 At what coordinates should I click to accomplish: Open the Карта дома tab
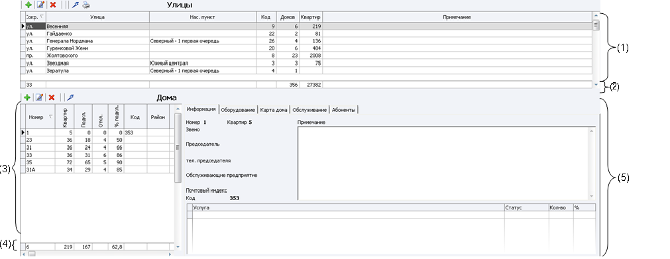click(274, 110)
